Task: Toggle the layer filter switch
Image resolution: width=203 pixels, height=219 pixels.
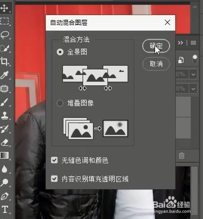Action: pos(195,59)
